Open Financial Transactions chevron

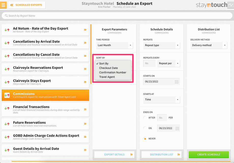(85, 110)
